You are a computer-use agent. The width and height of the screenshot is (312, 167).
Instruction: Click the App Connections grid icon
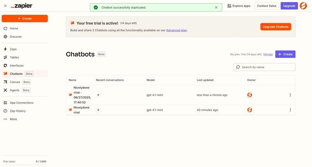5,103
